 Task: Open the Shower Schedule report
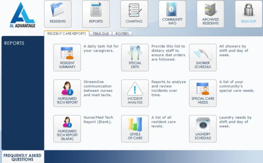pyautogui.click(x=203, y=57)
